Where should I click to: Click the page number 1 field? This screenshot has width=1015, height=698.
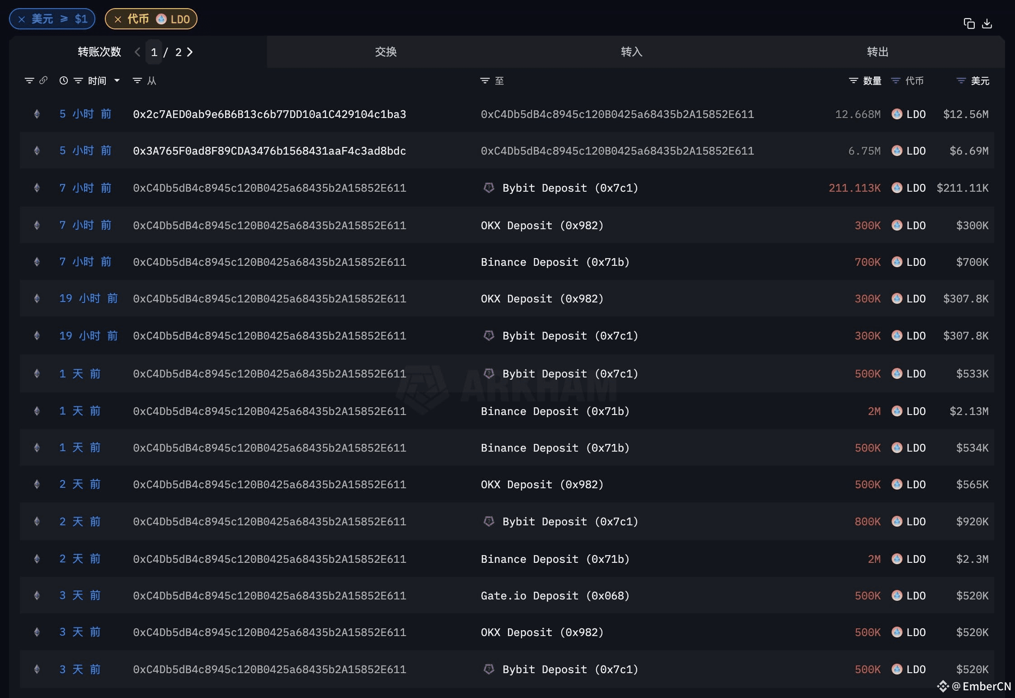(154, 52)
